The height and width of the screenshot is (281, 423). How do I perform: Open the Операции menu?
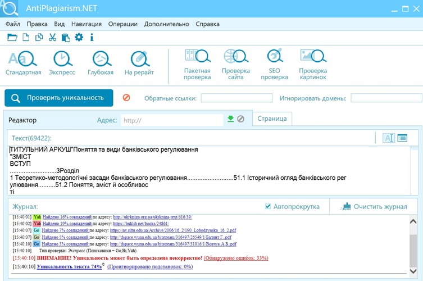coord(123,24)
